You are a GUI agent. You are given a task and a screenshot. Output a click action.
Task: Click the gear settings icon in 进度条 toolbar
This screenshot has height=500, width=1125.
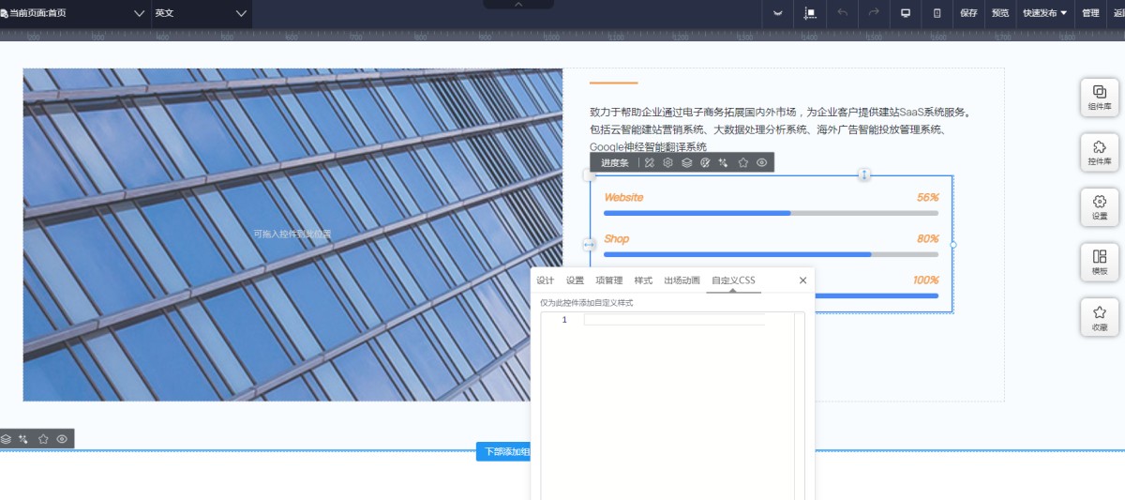667,162
